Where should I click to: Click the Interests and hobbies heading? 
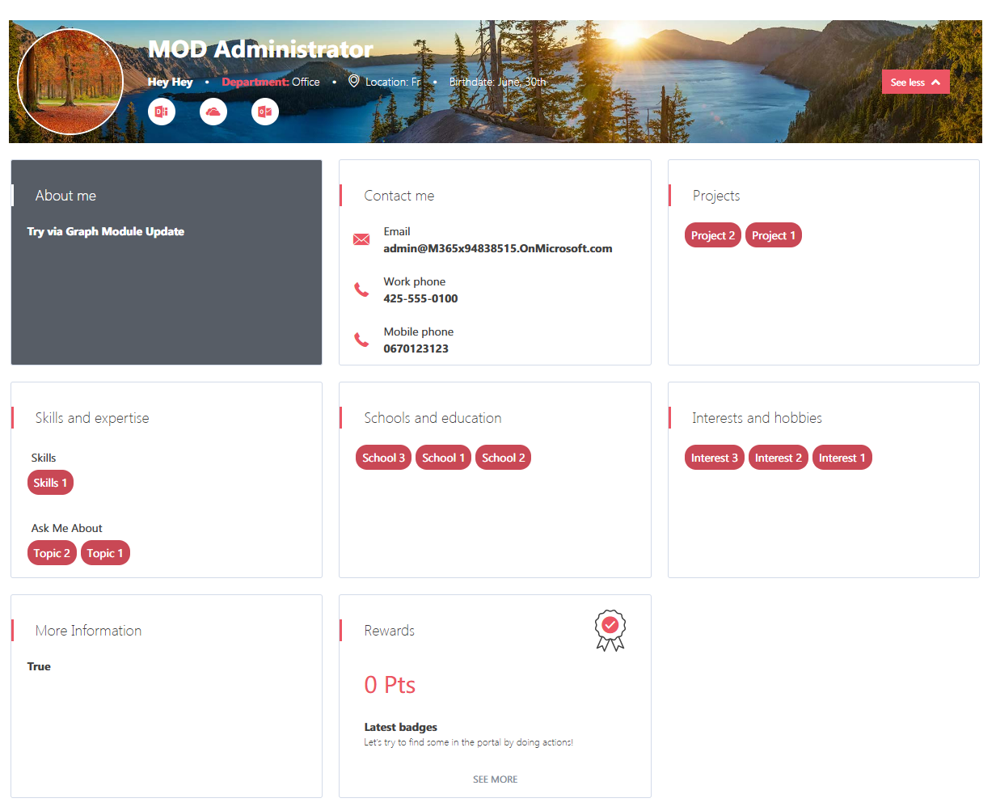pos(757,418)
